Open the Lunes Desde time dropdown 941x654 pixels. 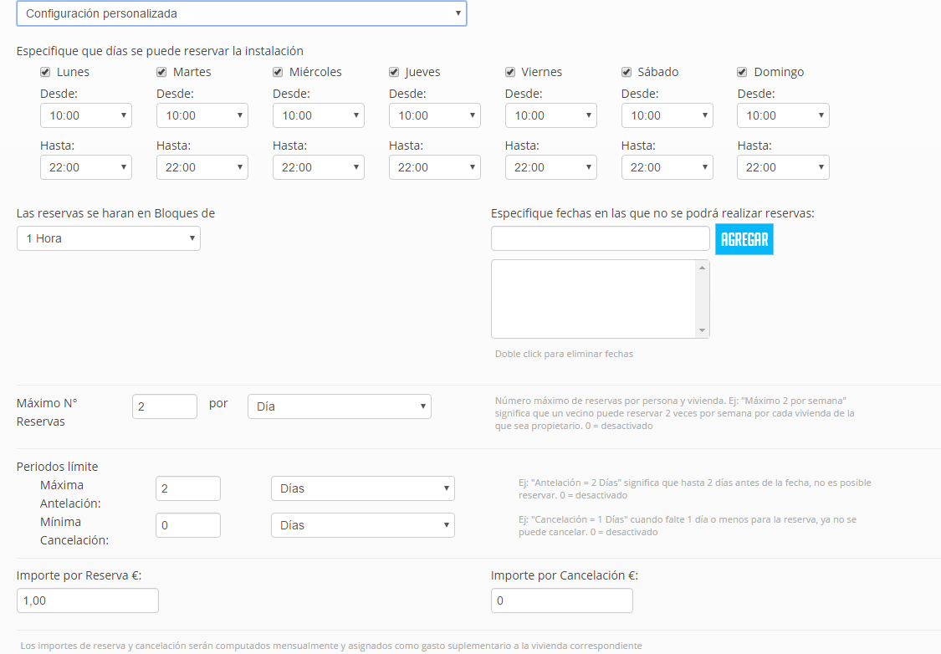[x=85, y=115]
